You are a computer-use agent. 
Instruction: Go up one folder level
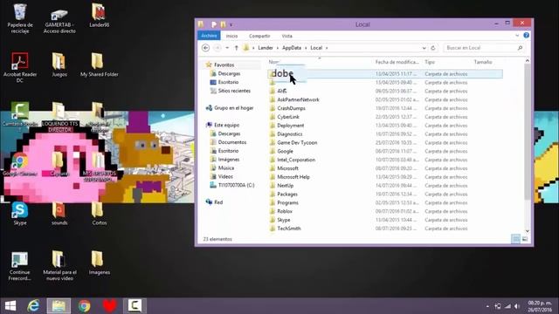pos(236,48)
